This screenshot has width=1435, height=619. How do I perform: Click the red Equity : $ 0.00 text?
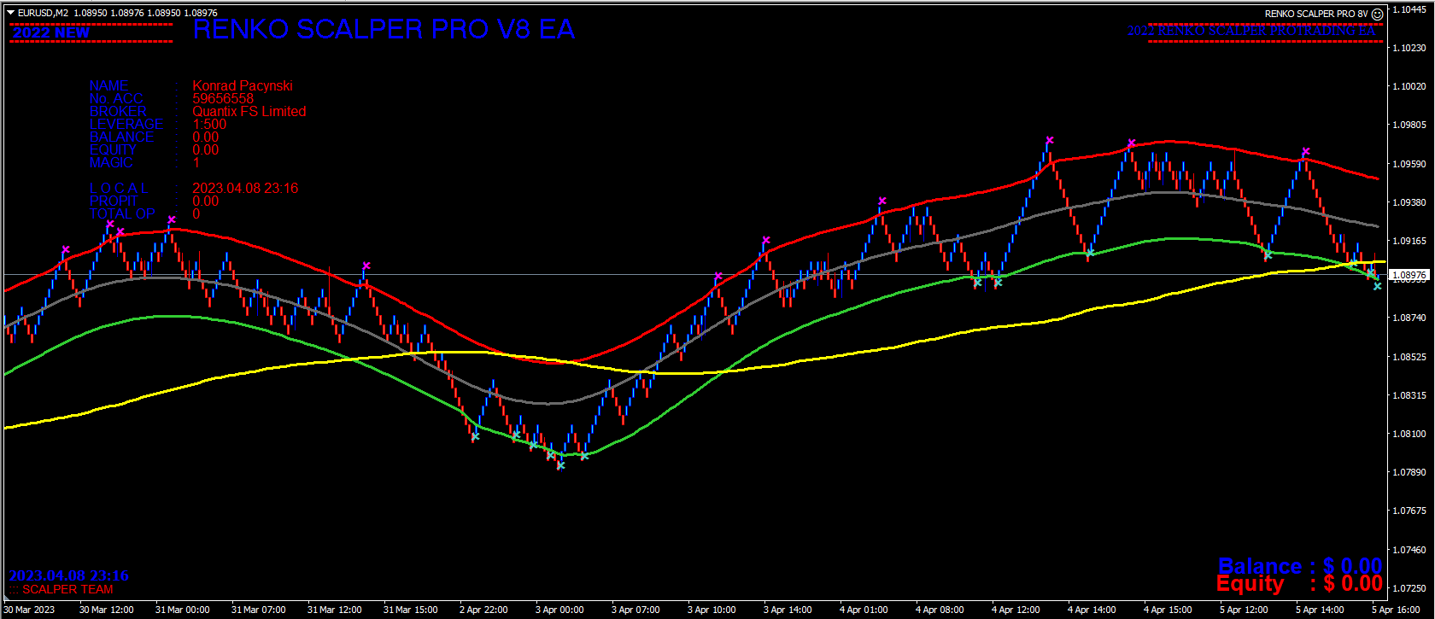[1299, 584]
